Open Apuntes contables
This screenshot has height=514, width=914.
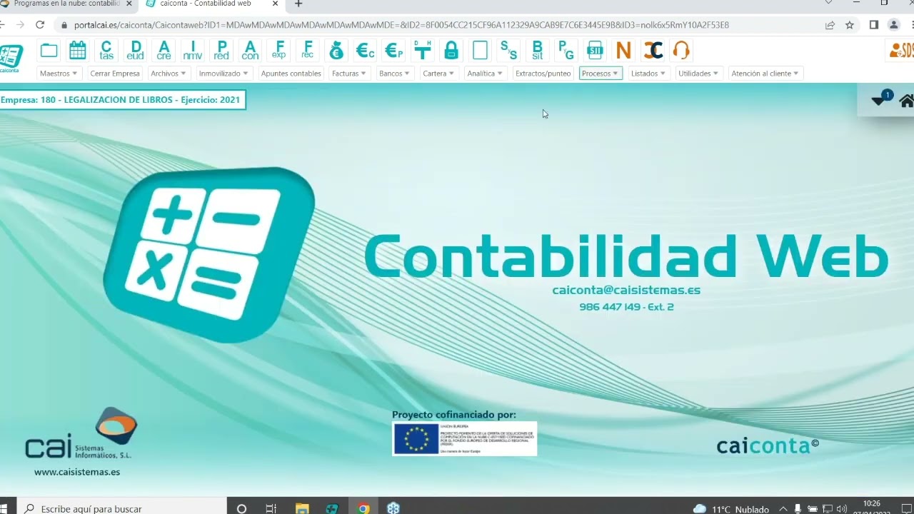point(291,74)
